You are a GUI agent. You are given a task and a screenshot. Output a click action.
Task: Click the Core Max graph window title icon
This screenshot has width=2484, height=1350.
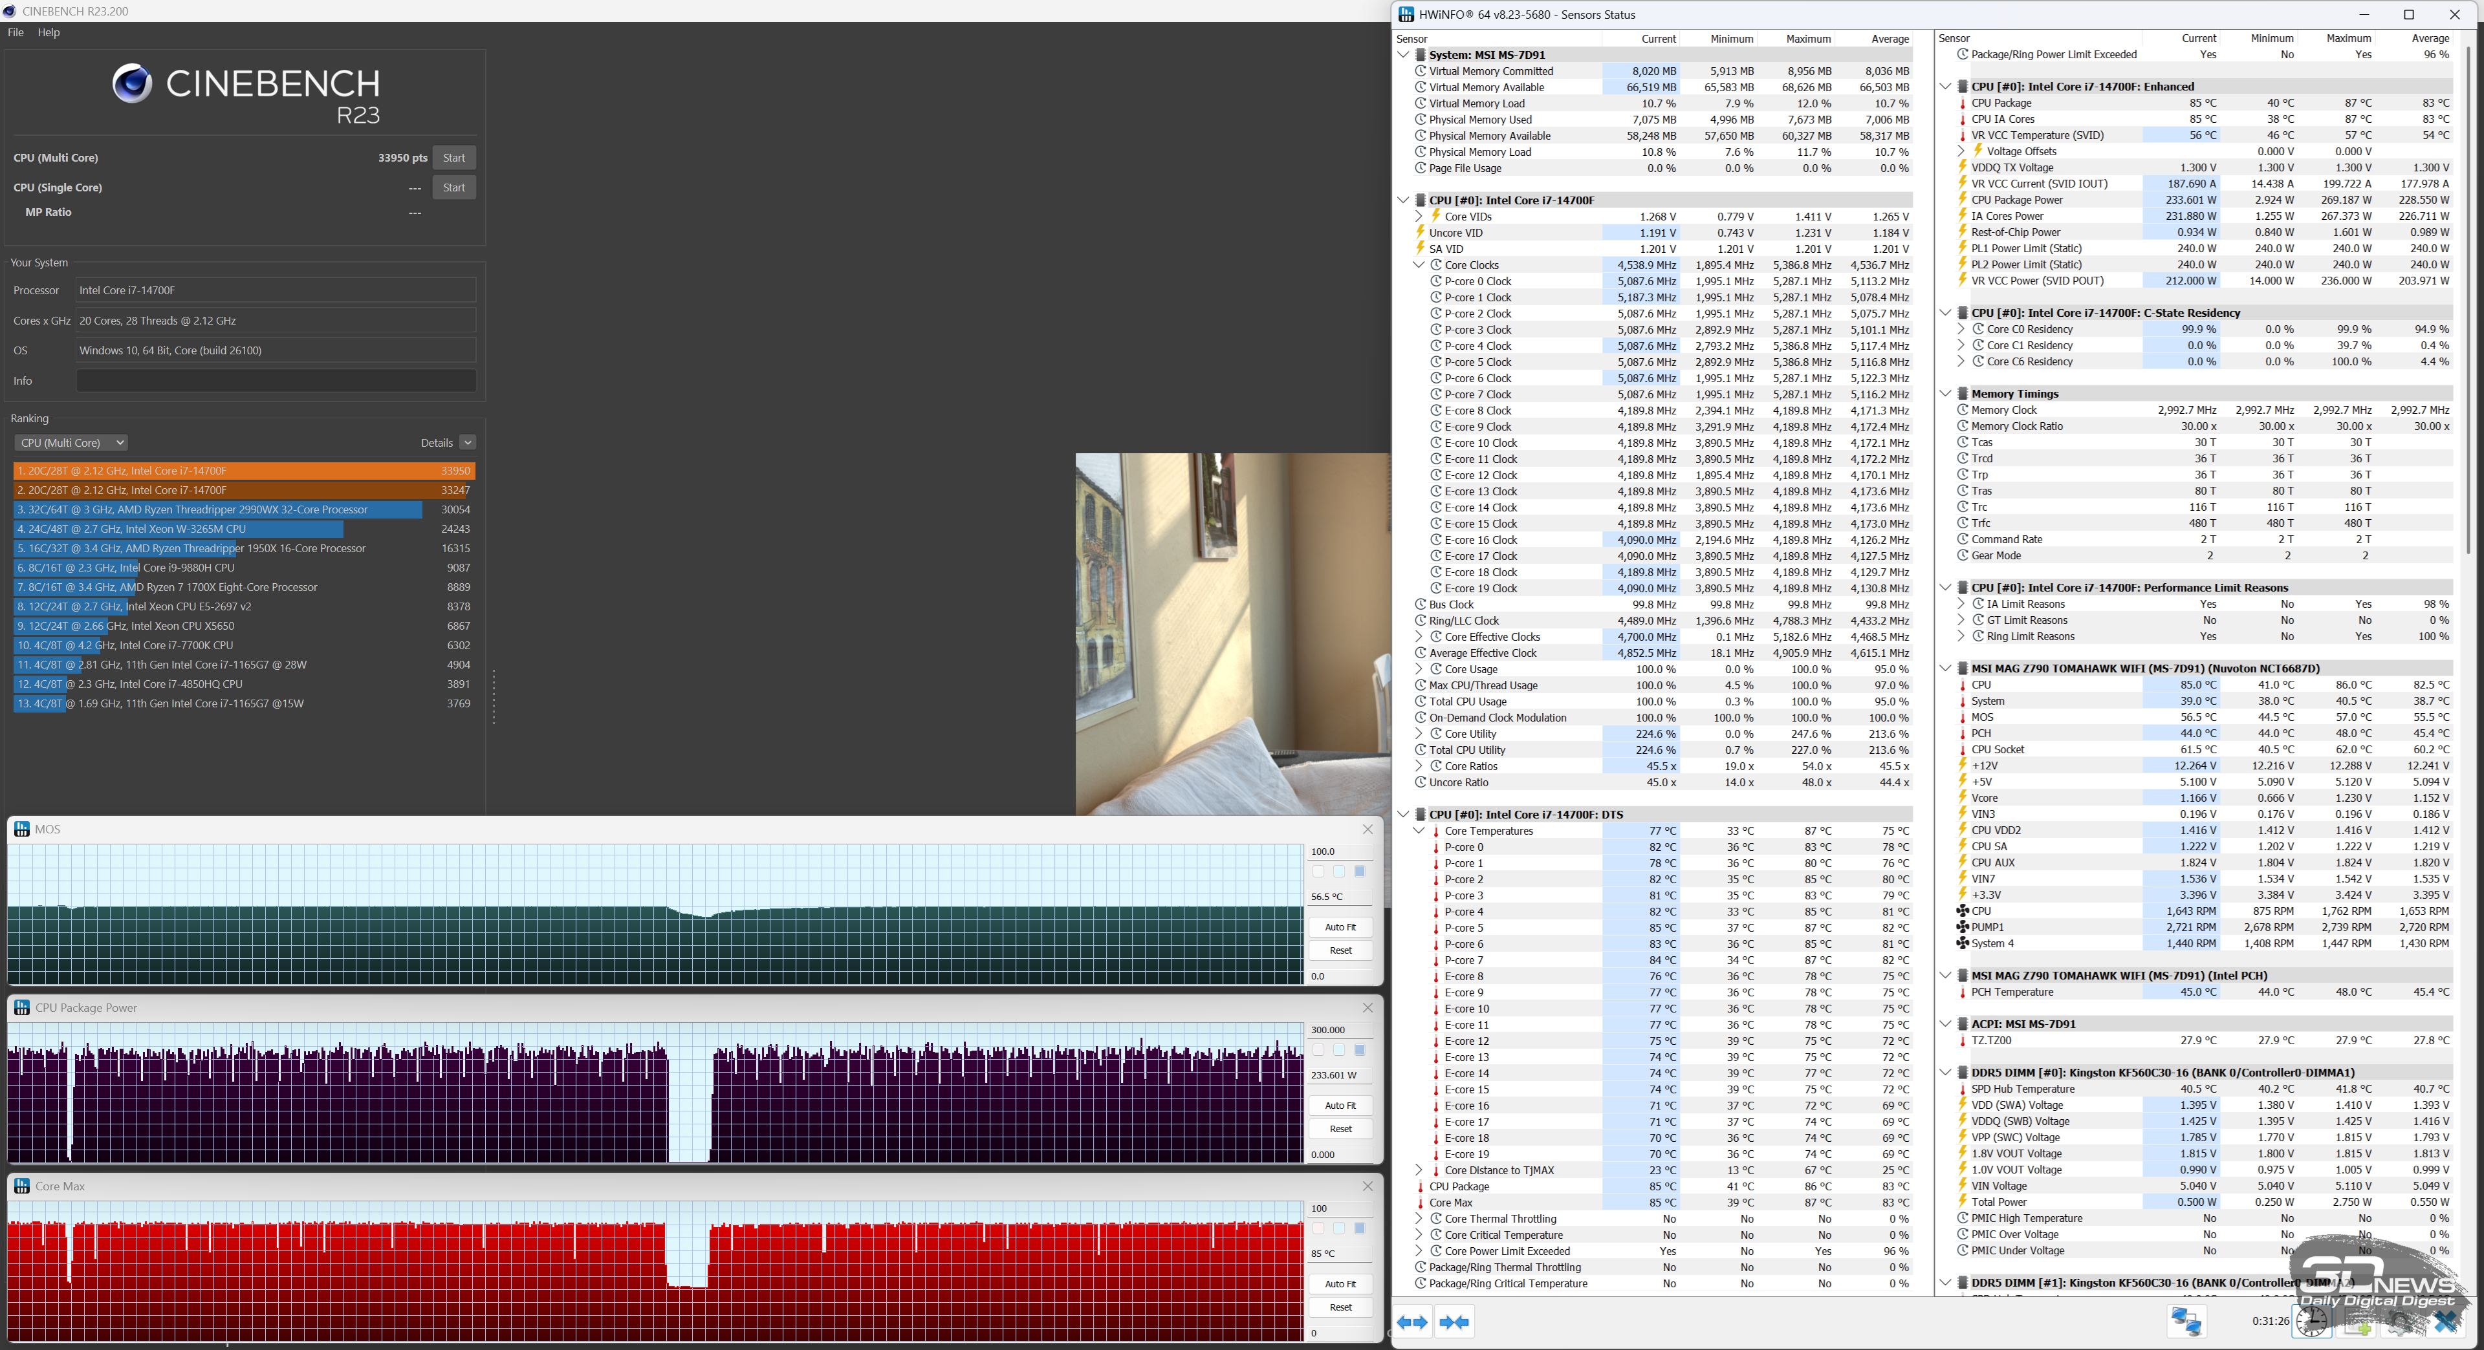pyautogui.click(x=21, y=1186)
